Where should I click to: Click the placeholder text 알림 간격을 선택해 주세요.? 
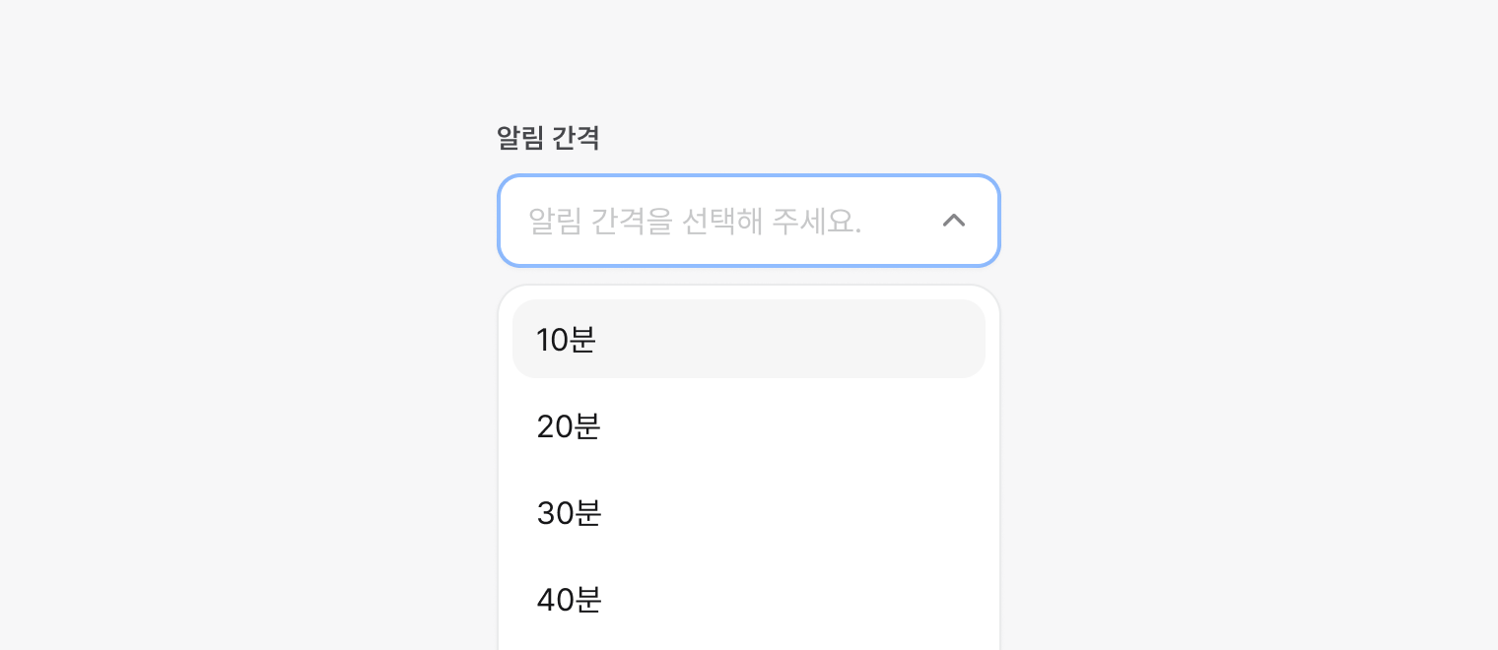[695, 221]
